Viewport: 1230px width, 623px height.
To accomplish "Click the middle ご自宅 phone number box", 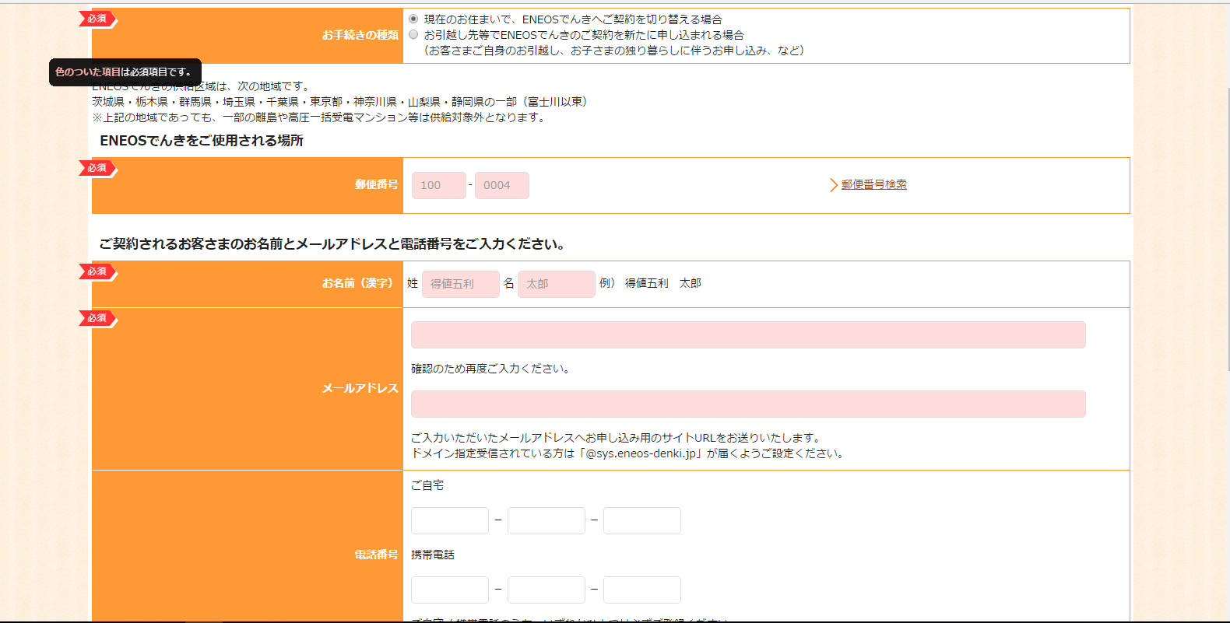I will [546, 520].
